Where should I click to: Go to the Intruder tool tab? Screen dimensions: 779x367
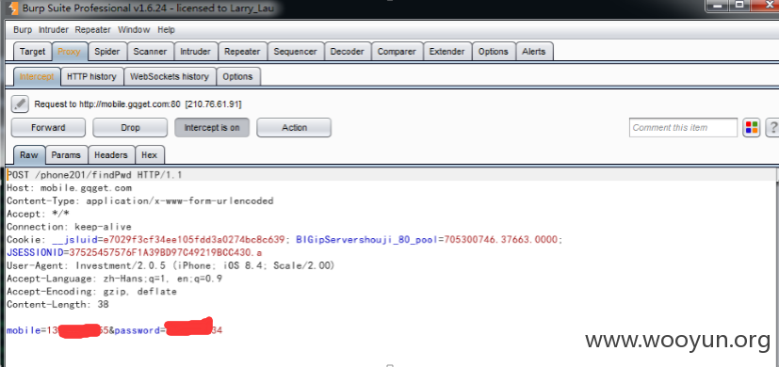(195, 52)
